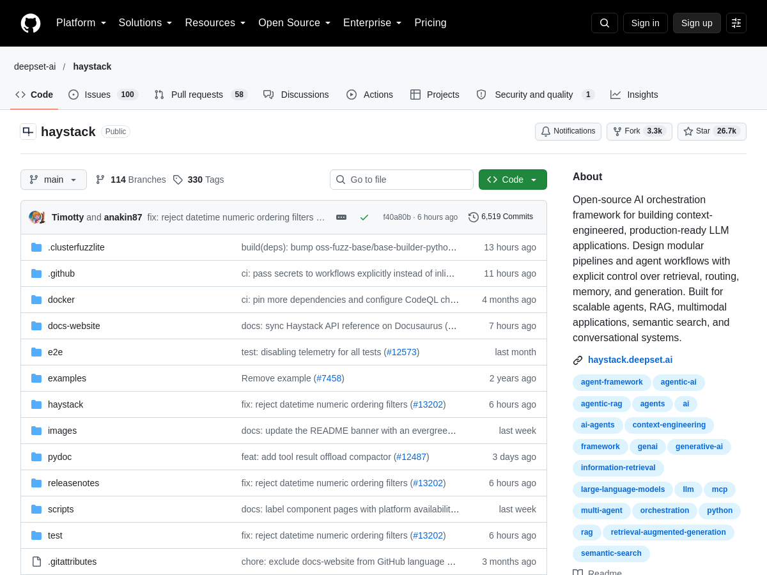
Task: Select the python topic tag
Action: click(720, 511)
